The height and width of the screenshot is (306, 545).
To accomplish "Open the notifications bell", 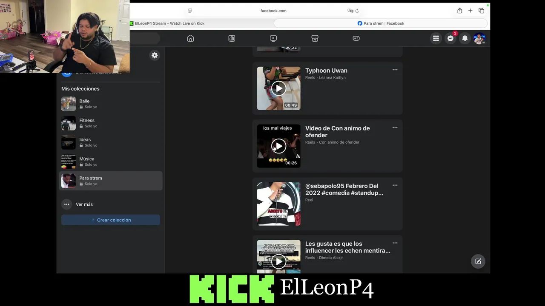I will 465,38.
